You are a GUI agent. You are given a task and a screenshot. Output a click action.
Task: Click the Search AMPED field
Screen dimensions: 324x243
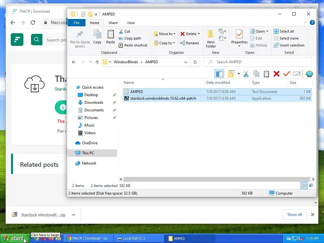coord(258,62)
